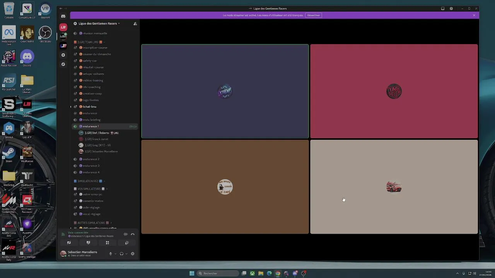Focus the Le Café participant tile
The image size is (495, 278).
pyautogui.click(x=225, y=187)
